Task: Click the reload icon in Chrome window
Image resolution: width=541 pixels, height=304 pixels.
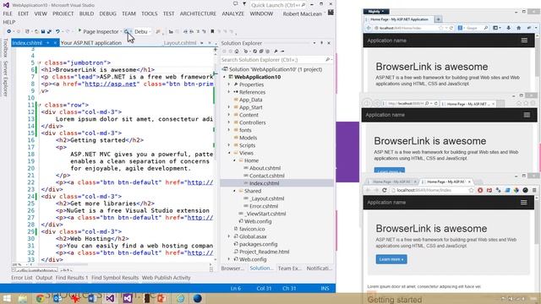Action: [384, 190]
